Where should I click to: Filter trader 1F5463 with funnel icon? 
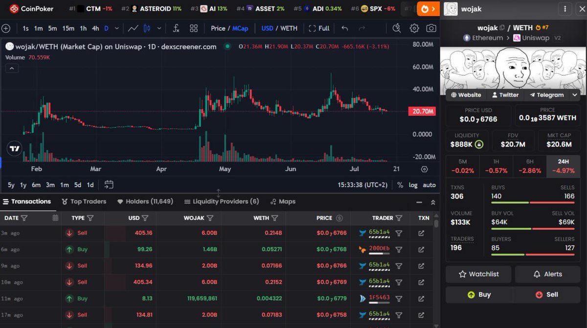(399, 298)
